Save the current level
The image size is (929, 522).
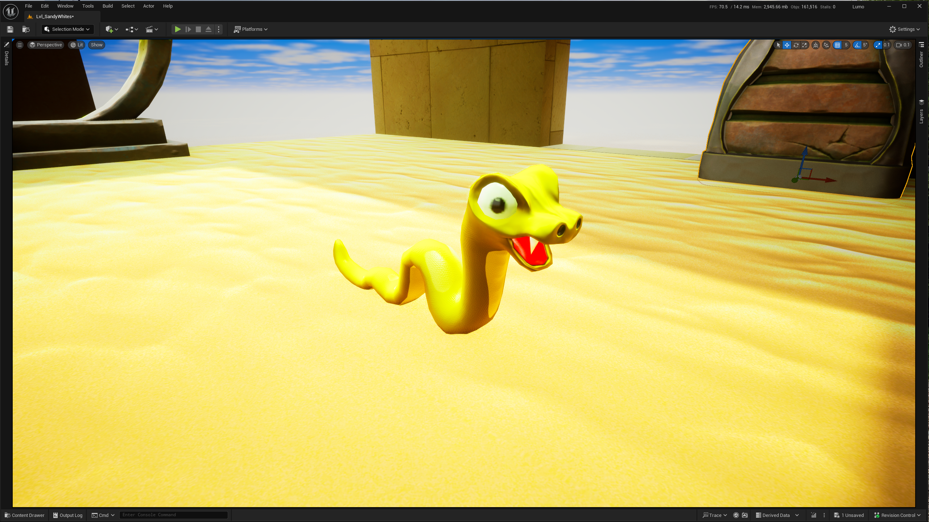pyautogui.click(x=10, y=29)
